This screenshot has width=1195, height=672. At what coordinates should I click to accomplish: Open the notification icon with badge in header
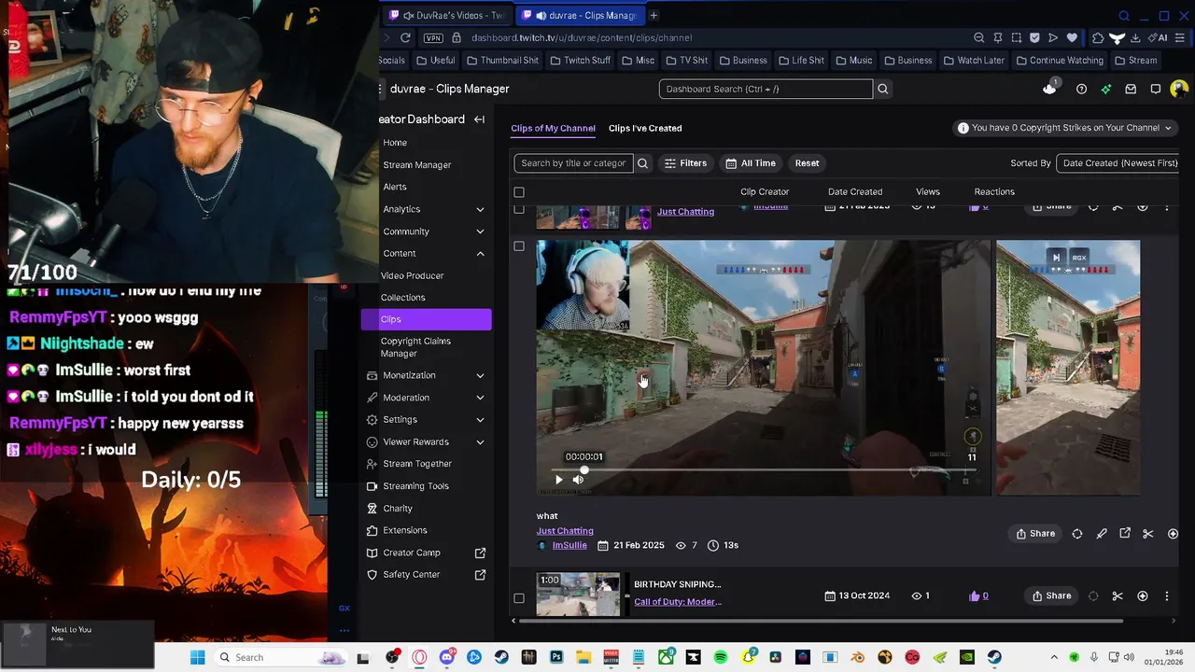tap(1050, 88)
